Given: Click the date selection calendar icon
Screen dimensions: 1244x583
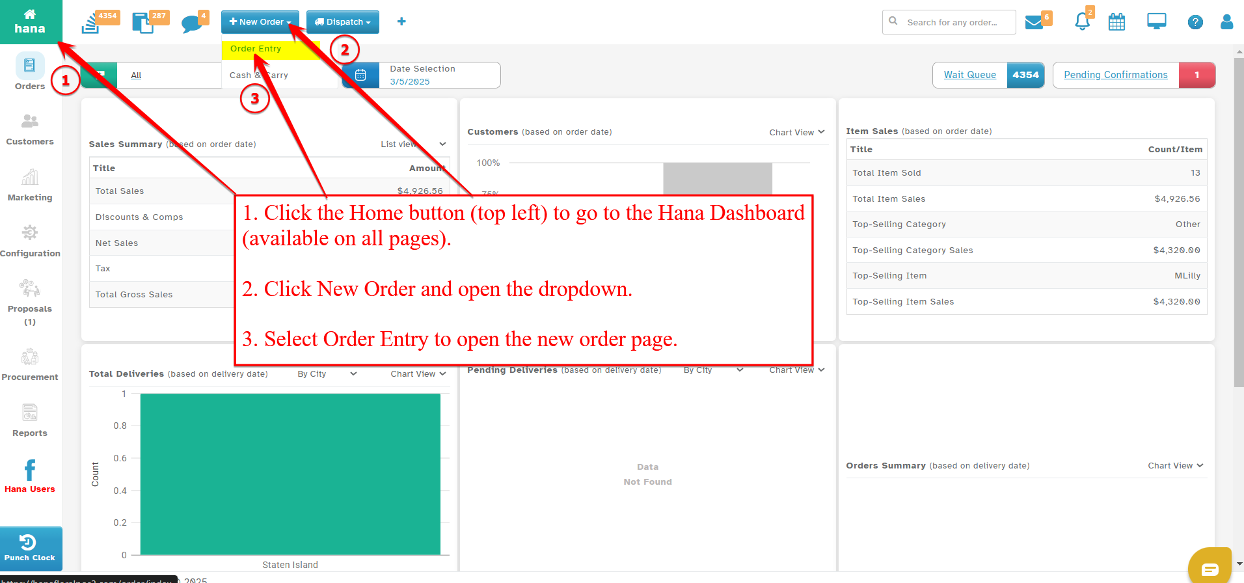Looking at the screenshot, I should [x=360, y=75].
